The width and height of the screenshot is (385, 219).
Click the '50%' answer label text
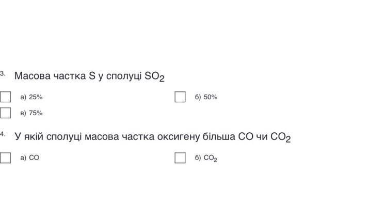211,97
